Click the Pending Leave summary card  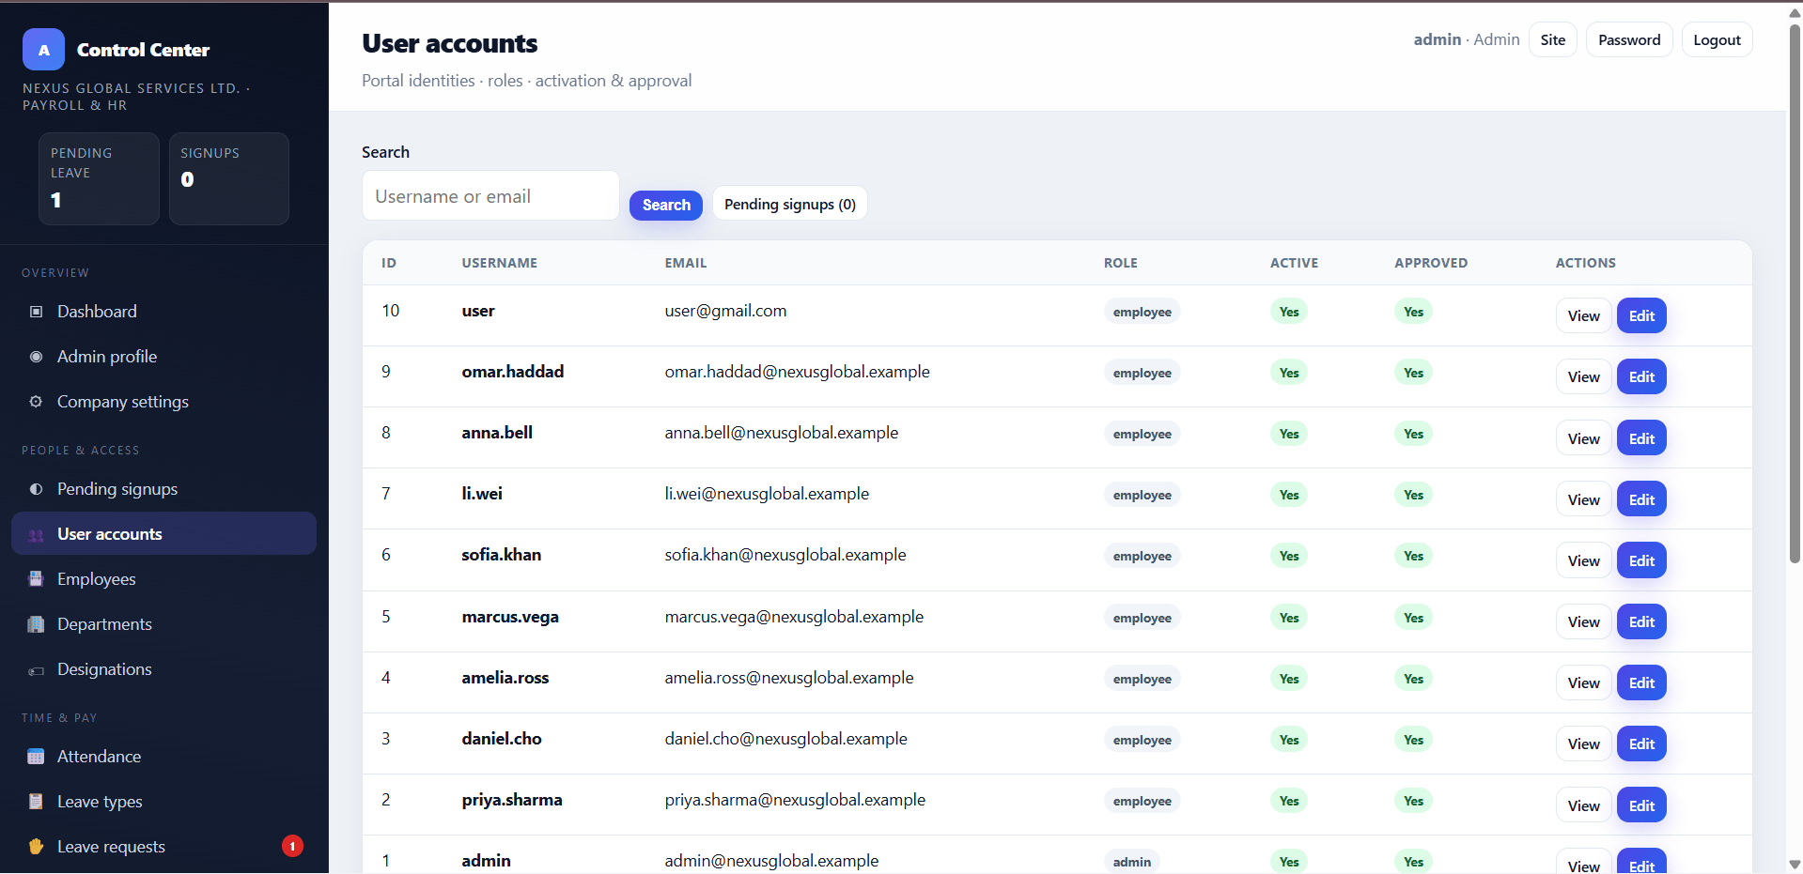coord(99,178)
